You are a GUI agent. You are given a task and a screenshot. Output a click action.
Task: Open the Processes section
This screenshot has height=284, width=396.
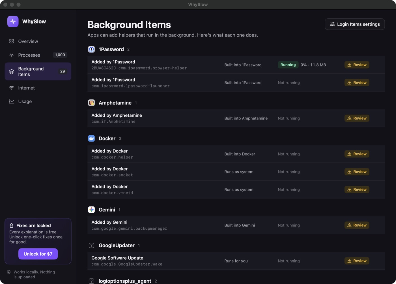pos(38,55)
